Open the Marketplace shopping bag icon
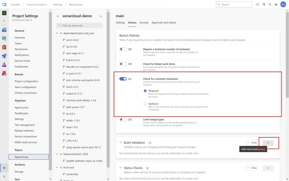289x181 pixels. (x=264, y=4)
